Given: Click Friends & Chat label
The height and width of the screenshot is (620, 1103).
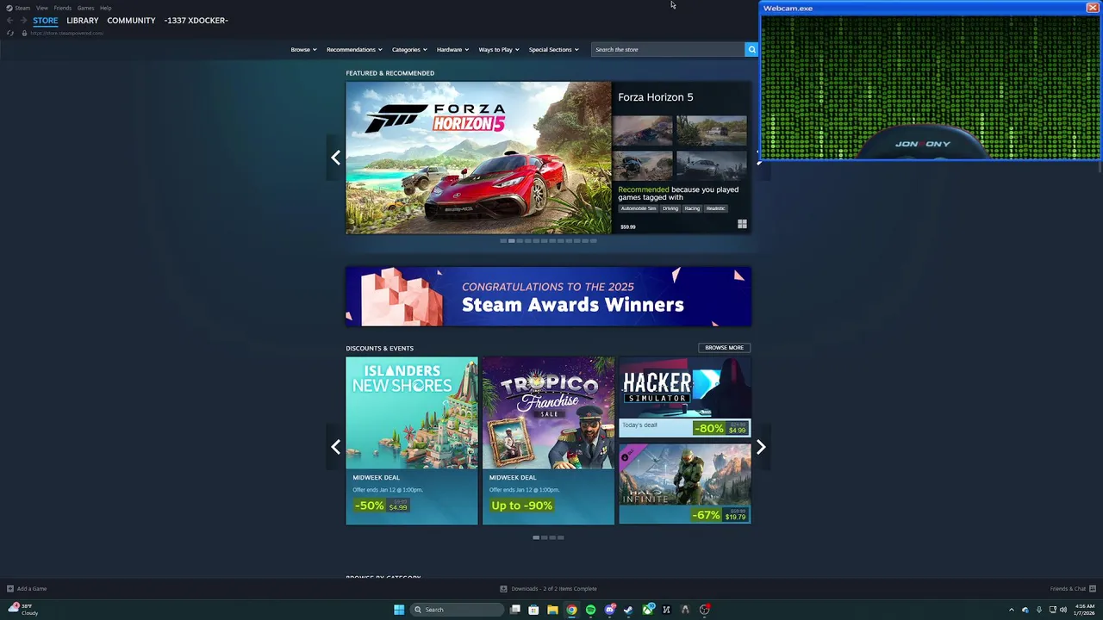Looking at the screenshot, I should pos(1068,589).
